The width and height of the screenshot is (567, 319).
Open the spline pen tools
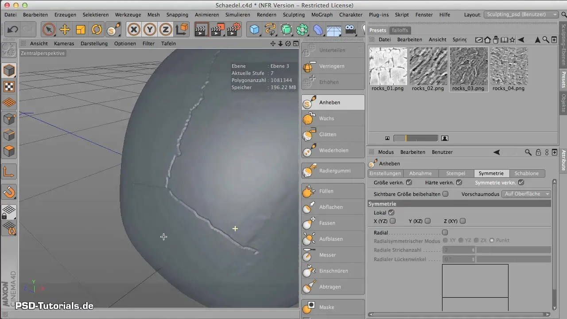pos(270,30)
